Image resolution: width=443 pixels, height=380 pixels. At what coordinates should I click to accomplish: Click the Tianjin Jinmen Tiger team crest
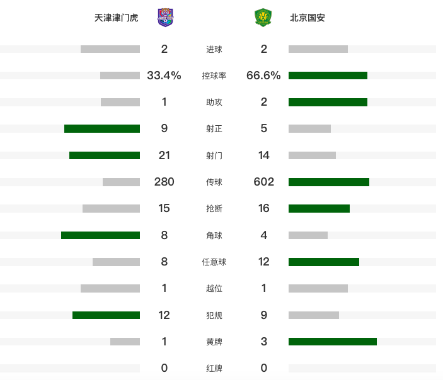pos(165,18)
